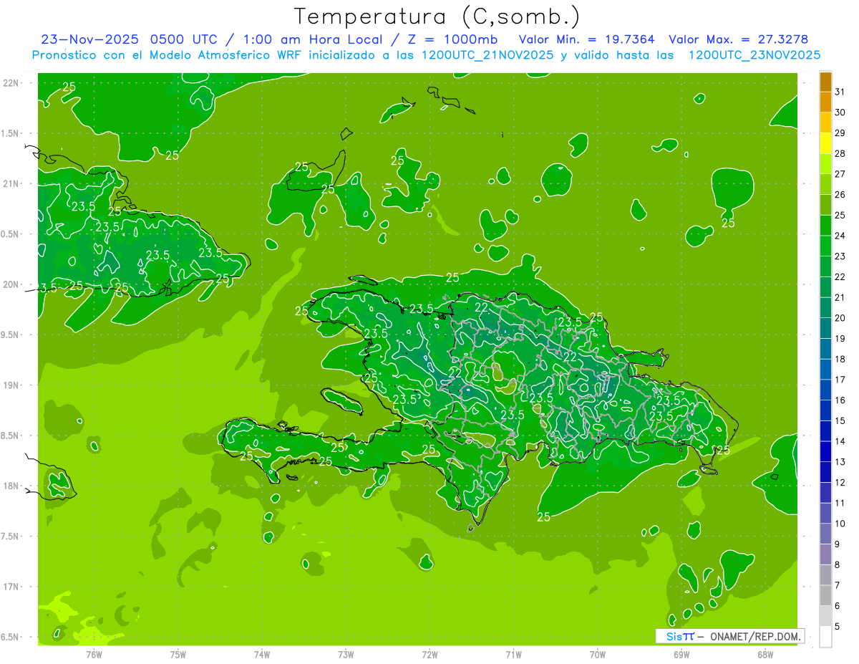The height and width of the screenshot is (664, 859).
Task: Click the 74W longitude axis label
Action: coord(262,654)
